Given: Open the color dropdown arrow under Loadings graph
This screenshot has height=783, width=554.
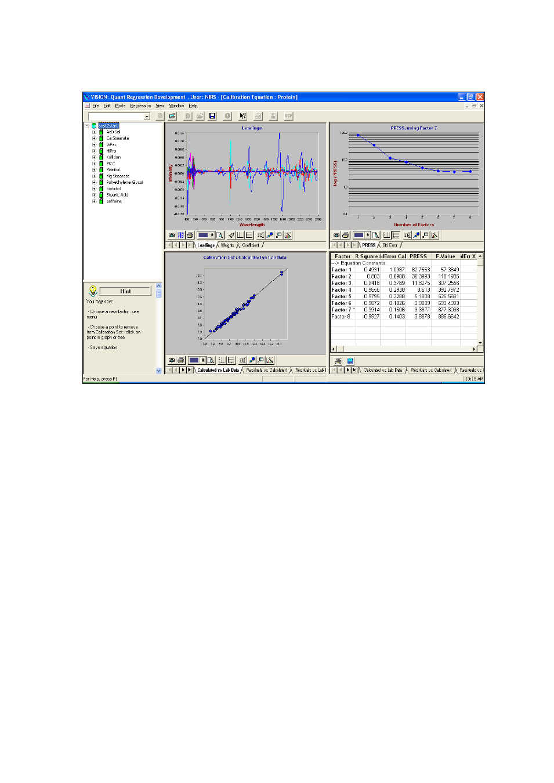Looking at the screenshot, I should point(212,235).
